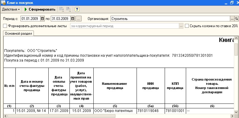Click the horizontal scrollbar thumb
Viewport: 239px width, 118px height.
[x=61, y=116]
